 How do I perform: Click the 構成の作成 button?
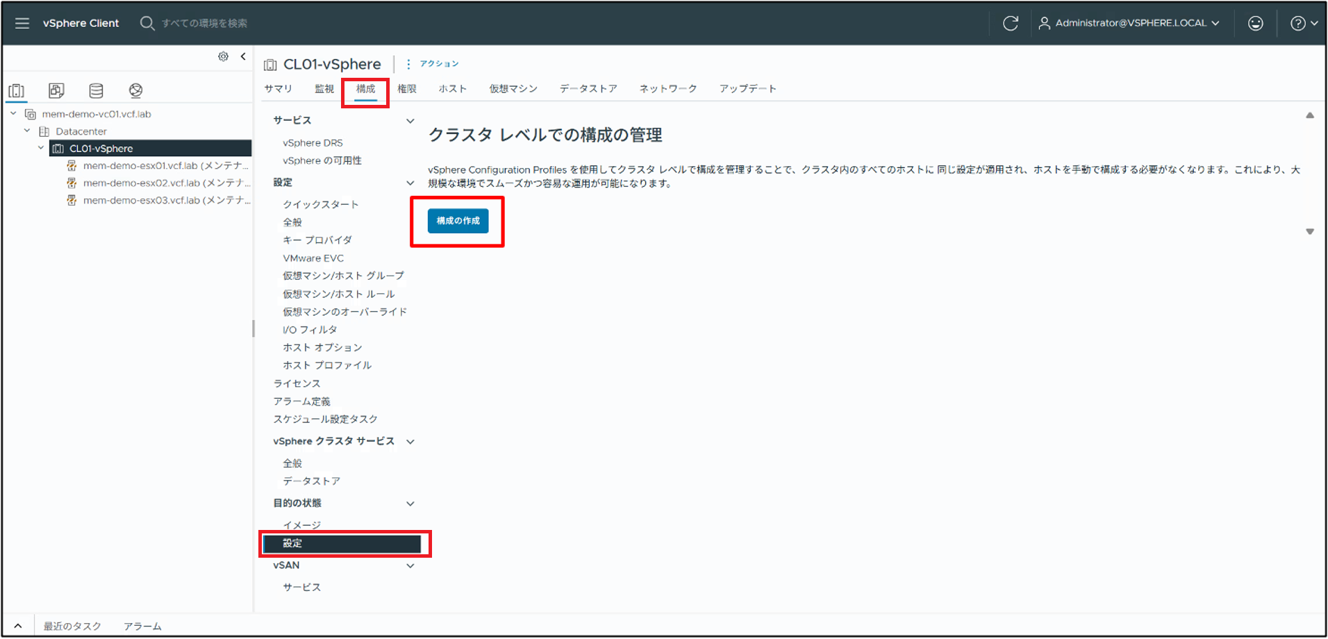tap(457, 221)
